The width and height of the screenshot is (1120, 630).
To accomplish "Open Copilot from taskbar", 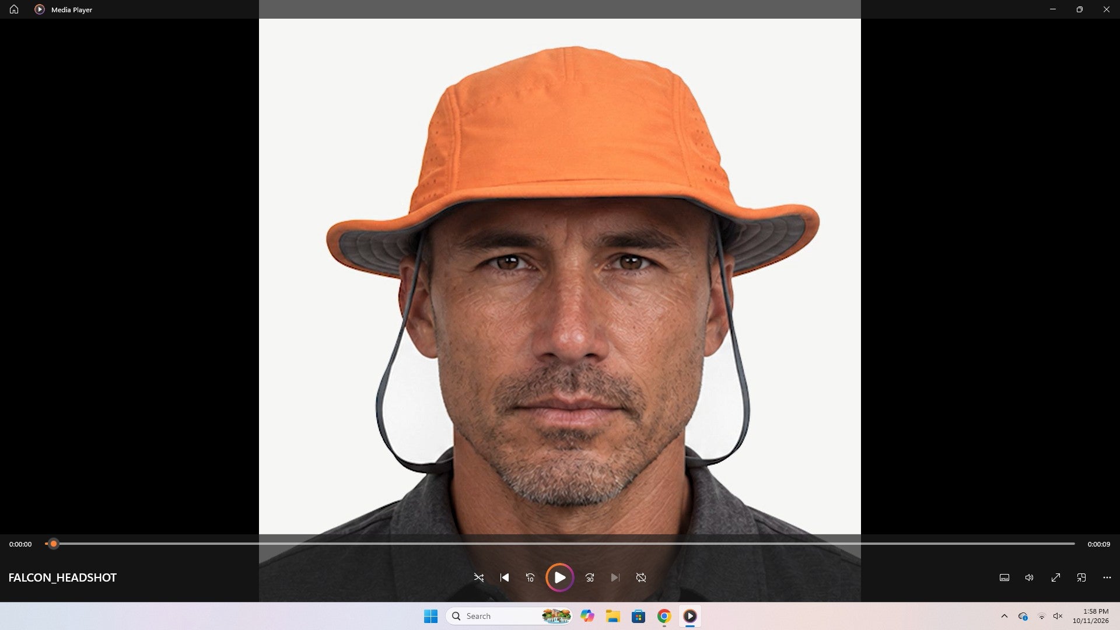I will [587, 616].
